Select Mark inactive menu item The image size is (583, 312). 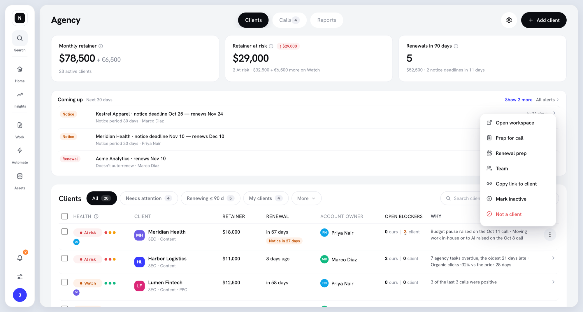click(x=518, y=199)
